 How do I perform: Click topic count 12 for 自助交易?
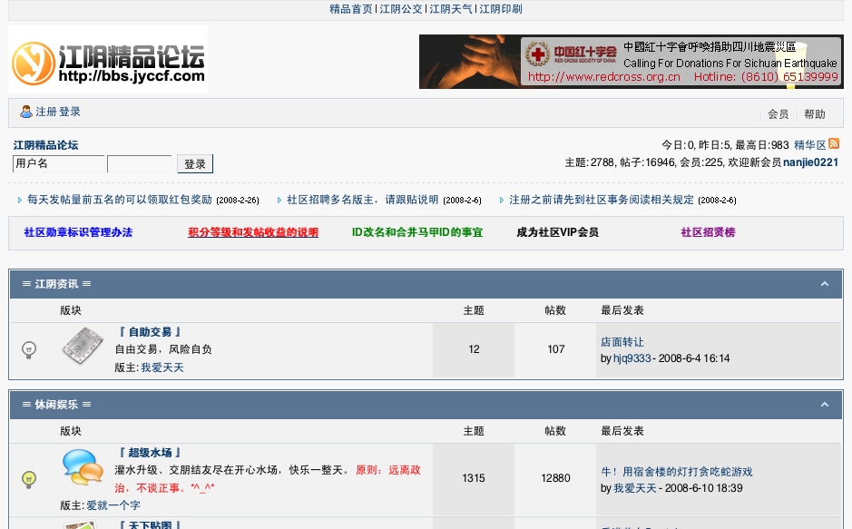click(x=474, y=349)
